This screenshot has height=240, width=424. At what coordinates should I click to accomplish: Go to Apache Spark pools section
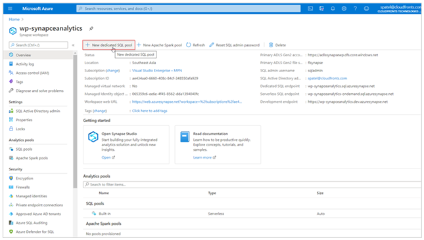coord(32,158)
